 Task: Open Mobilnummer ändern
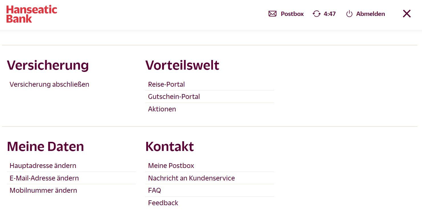(x=43, y=190)
